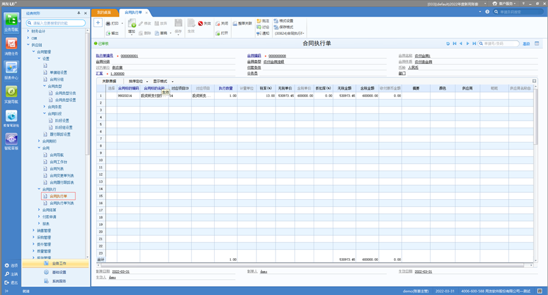Click 注销 in the left sidebar
The width and height of the screenshot is (548, 295).
click(11, 274)
